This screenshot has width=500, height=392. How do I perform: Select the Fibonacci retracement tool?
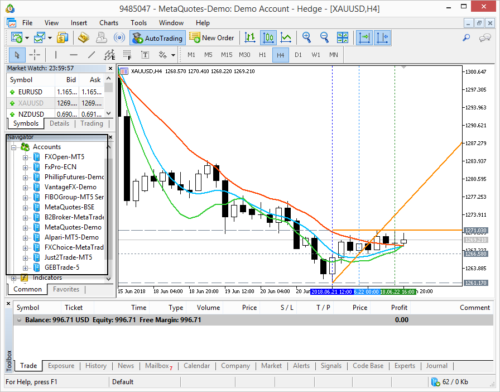pyautogui.click(x=127, y=55)
